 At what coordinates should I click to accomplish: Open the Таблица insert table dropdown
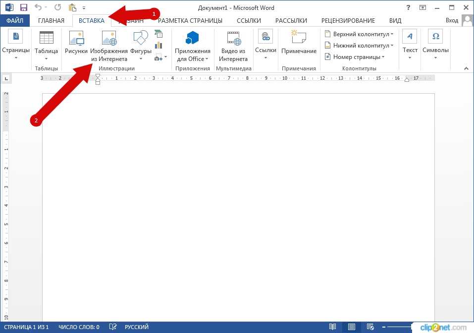(x=46, y=46)
